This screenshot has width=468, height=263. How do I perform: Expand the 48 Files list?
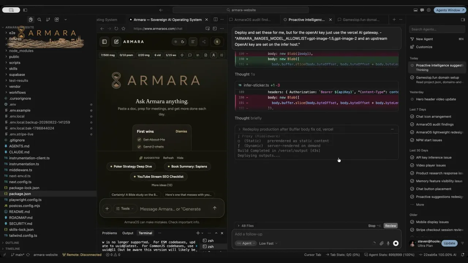pos(245,226)
